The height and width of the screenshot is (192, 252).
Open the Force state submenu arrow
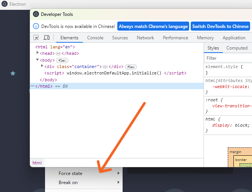point(118,173)
